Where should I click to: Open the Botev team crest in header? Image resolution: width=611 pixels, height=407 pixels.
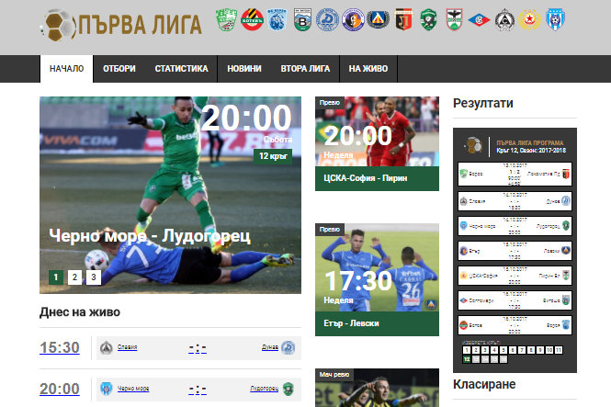pyautogui.click(x=252, y=19)
